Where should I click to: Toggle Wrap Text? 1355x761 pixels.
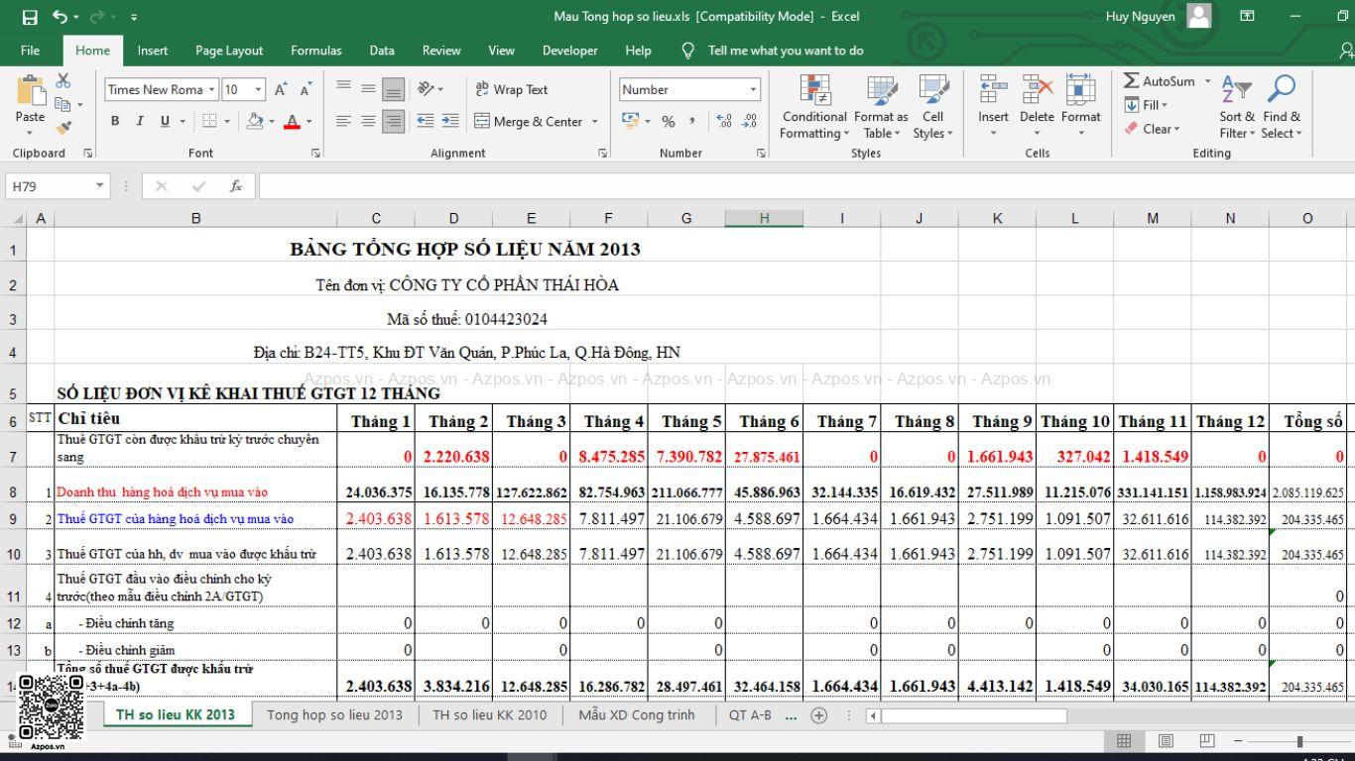click(512, 89)
